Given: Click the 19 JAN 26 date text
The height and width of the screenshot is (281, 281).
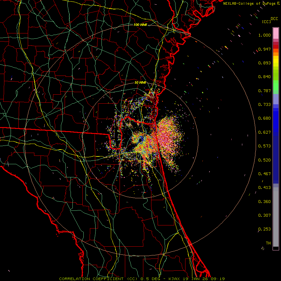Looking at the screenshot, I should click(196, 279).
